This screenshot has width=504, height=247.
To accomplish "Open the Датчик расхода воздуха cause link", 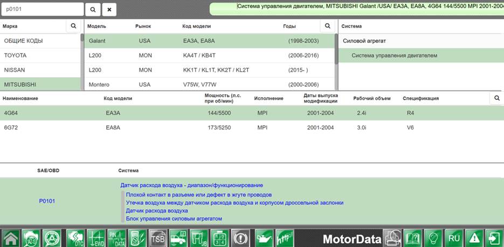I will [157, 211].
